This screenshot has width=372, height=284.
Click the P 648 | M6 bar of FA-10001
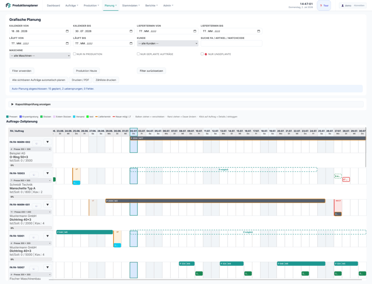84,232
